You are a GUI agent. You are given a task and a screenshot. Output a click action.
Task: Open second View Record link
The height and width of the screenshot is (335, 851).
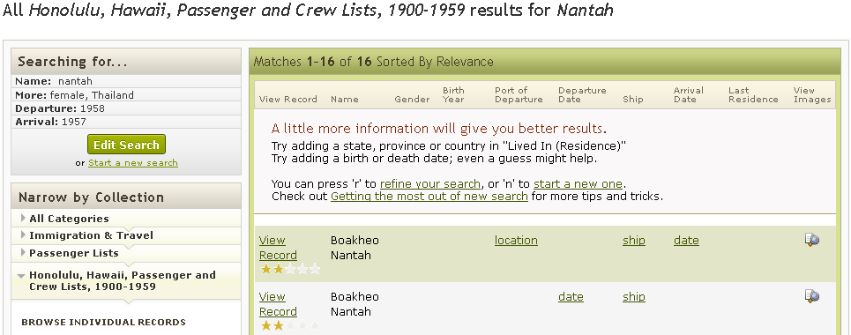[x=278, y=304]
